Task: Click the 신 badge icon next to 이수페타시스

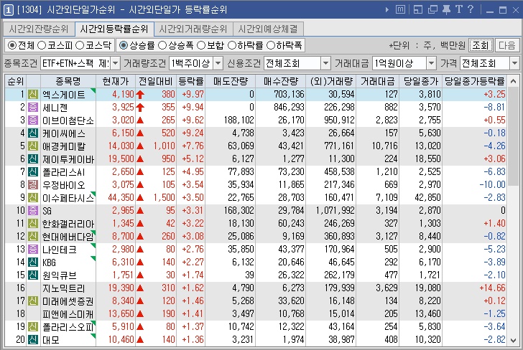Action: (33, 197)
